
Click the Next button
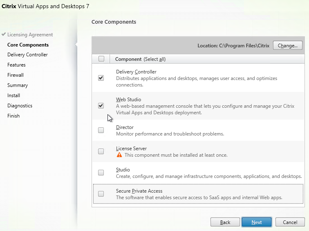tap(257, 222)
